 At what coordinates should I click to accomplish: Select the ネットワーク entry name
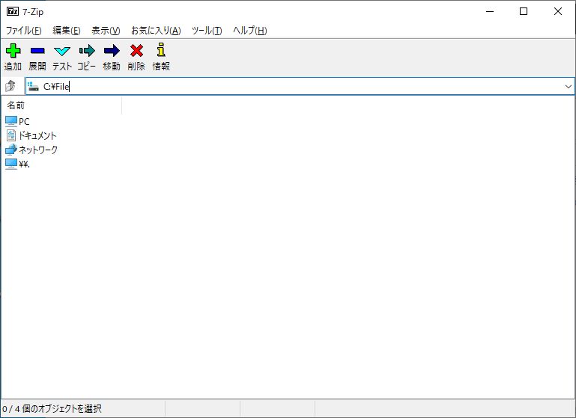pyautogui.click(x=38, y=150)
